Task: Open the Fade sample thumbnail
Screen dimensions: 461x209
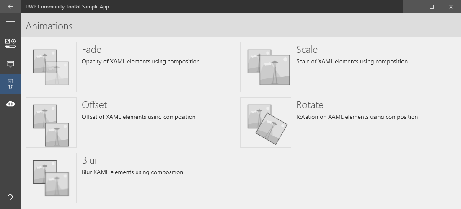Action: 51,67
